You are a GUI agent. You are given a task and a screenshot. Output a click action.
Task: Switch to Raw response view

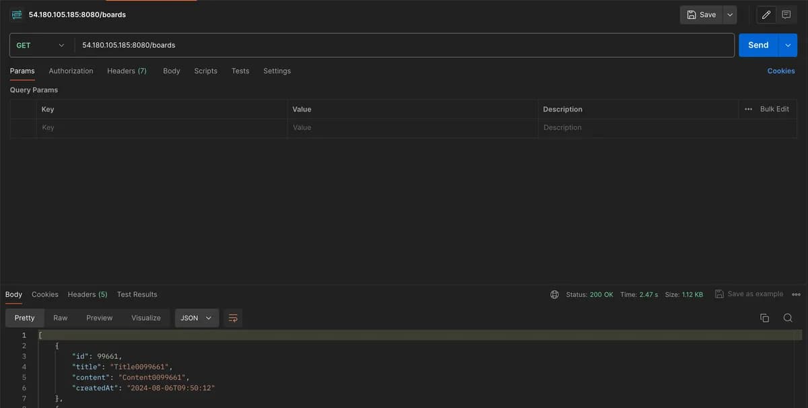[x=61, y=318]
